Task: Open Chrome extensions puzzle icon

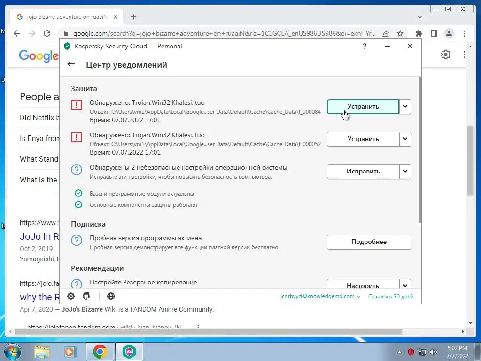Action: (x=419, y=33)
